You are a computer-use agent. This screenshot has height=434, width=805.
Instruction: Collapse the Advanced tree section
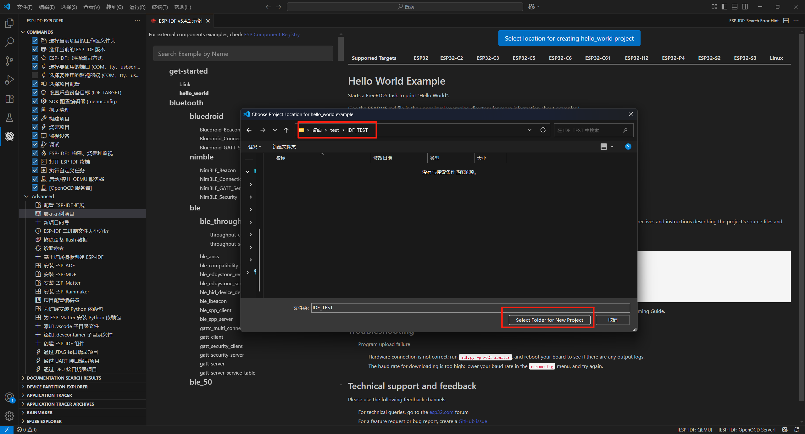26,196
